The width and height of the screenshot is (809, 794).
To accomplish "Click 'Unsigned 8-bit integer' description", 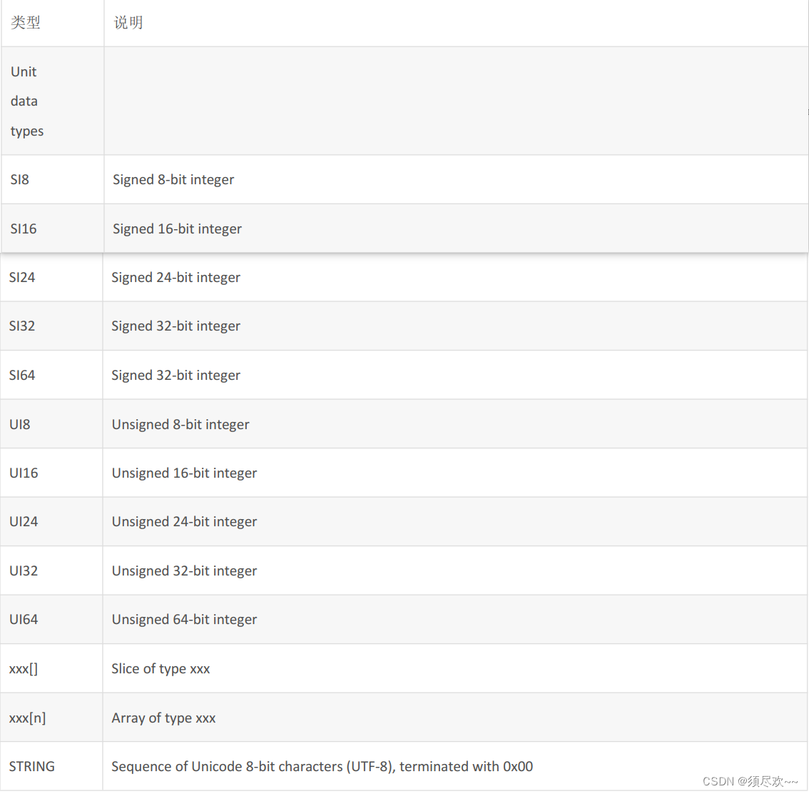I will pos(180,425).
